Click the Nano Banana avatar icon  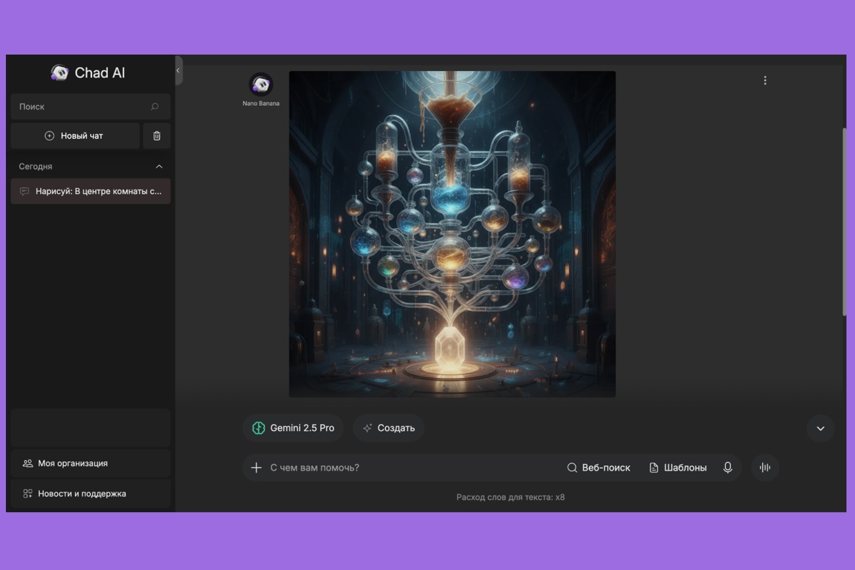(260, 85)
